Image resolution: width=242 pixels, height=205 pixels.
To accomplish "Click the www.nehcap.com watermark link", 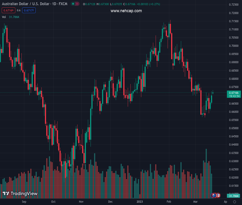I will point(126,11).
